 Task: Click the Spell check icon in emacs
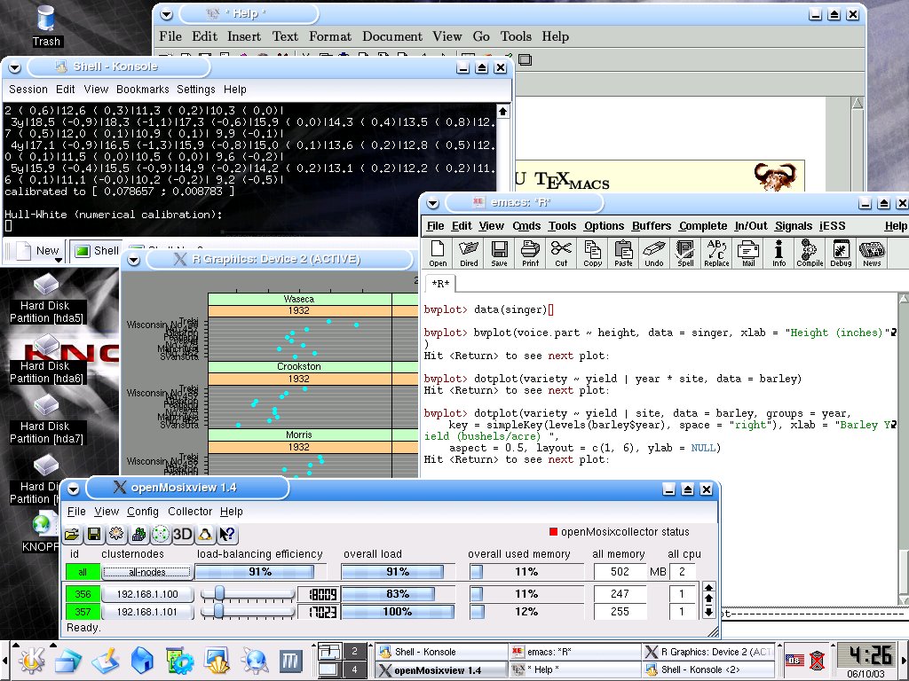[x=685, y=253]
